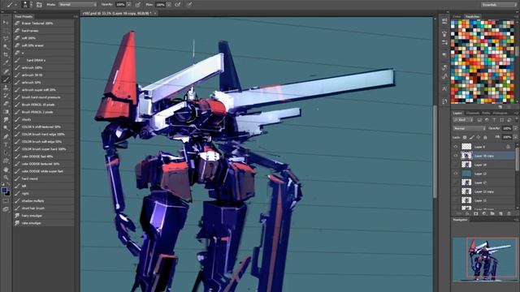Screen dimensions: 520x292
Task: Hide Layer 18 copy
Action: coord(456,156)
